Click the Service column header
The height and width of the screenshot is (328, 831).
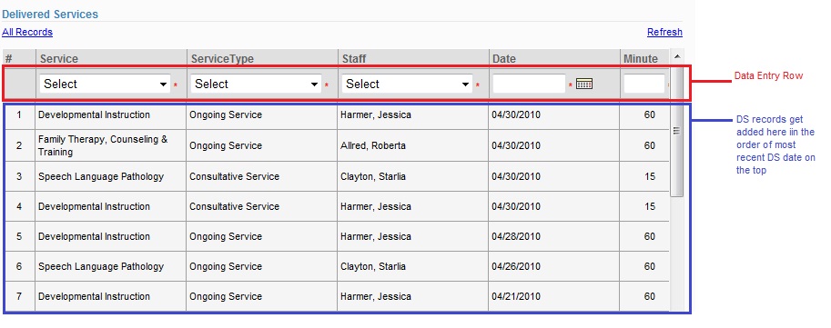pyautogui.click(x=111, y=59)
